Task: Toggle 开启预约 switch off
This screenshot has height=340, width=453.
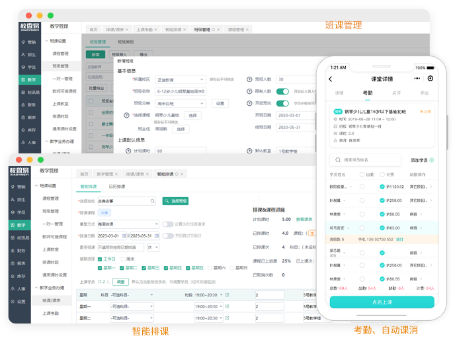Action: [x=282, y=103]
